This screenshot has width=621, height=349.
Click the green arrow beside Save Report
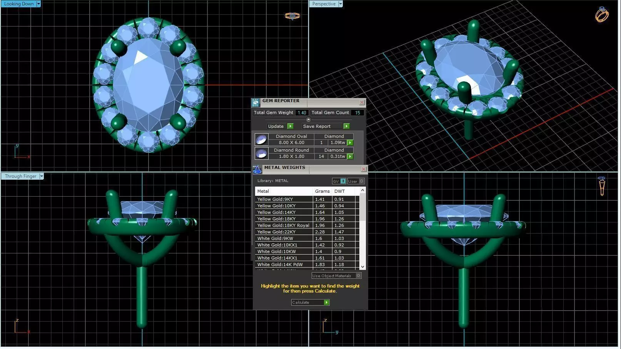tap(346, 126)
